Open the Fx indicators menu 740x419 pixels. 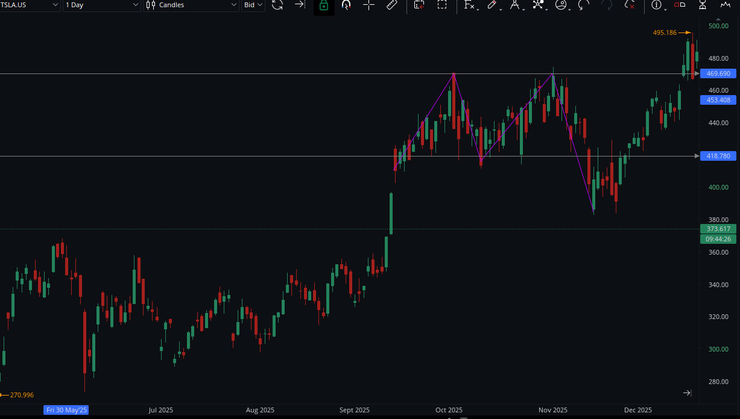click(x=470, y=5)
